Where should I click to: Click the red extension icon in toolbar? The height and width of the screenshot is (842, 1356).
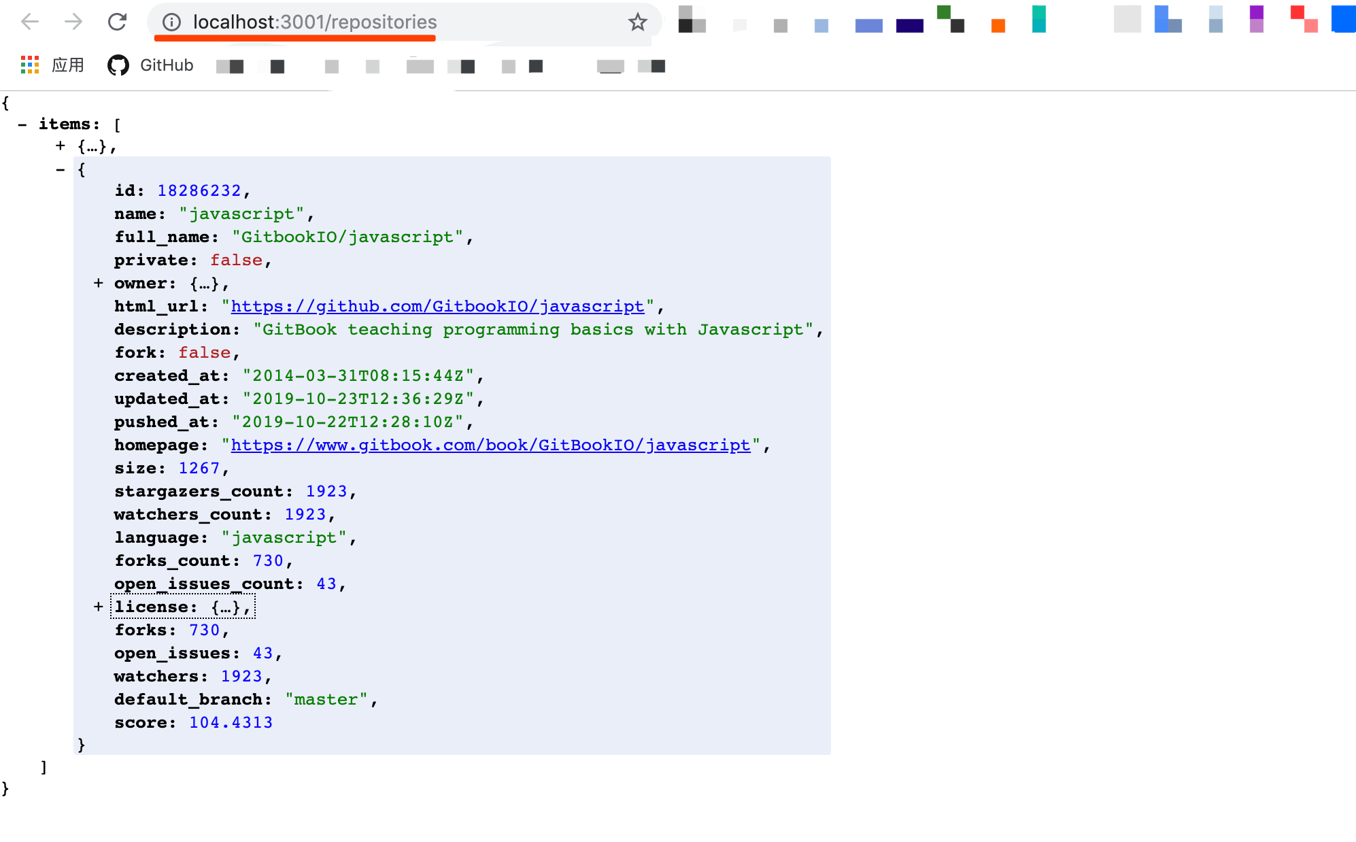[1304, 19]
